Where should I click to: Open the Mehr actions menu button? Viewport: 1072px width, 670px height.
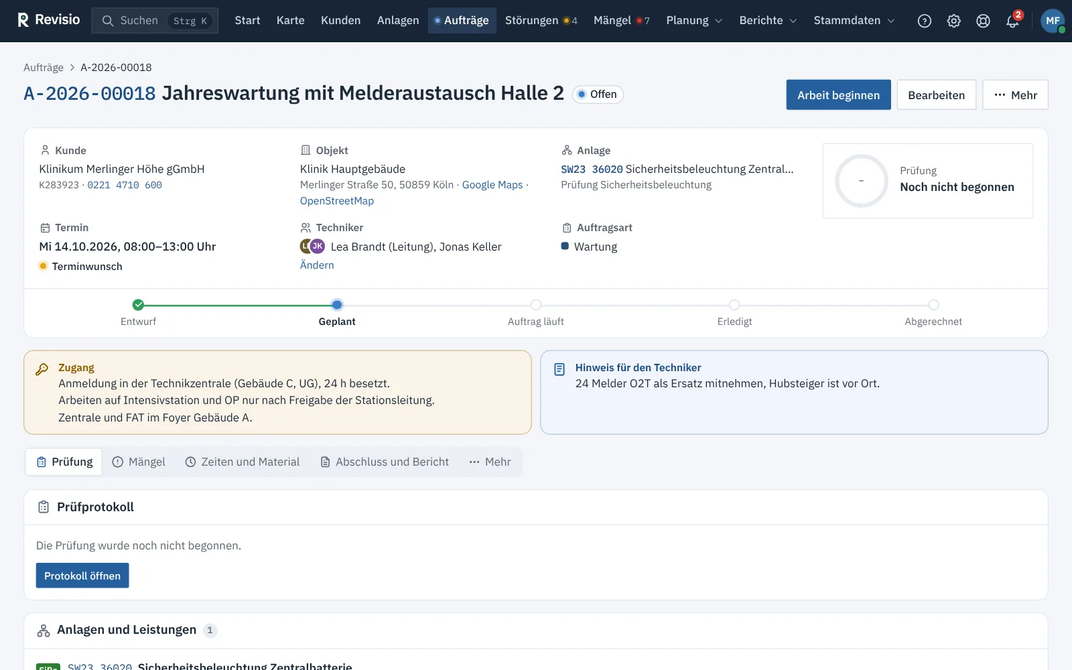pyautogui.click(x=1015, y=95)
